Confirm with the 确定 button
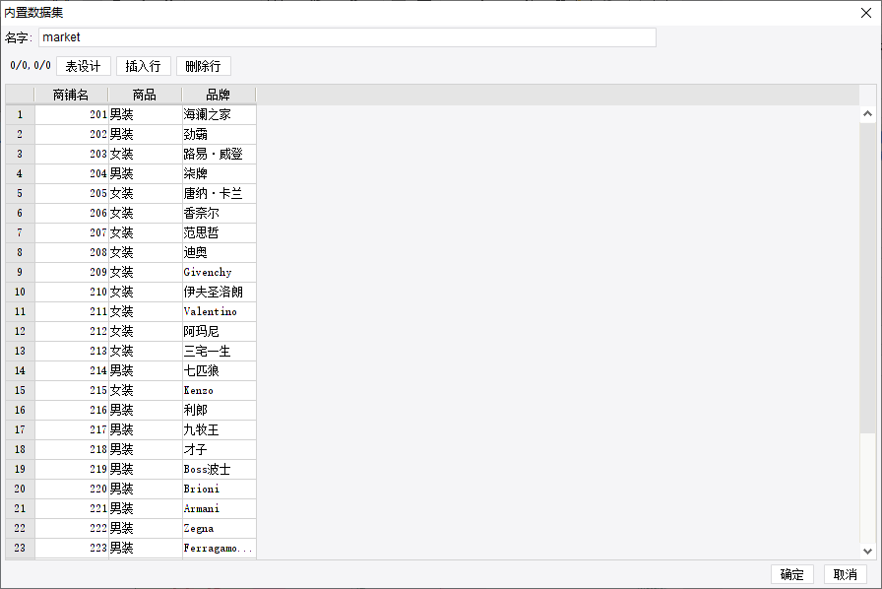 pyautogui.click(x=792, y=574)
